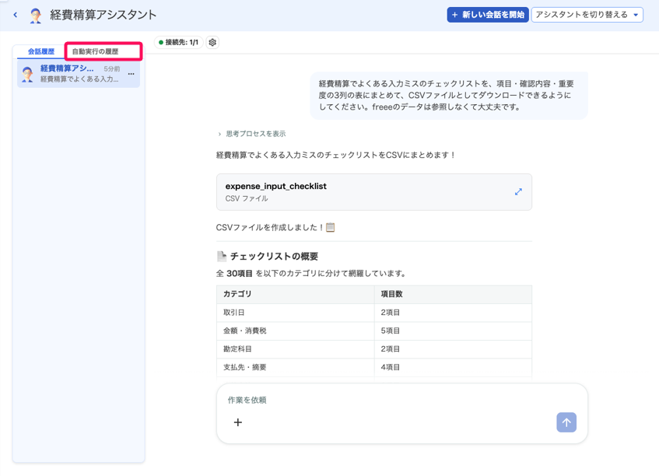
Task: Select the 5項目 cell
Action: (453, 331)
